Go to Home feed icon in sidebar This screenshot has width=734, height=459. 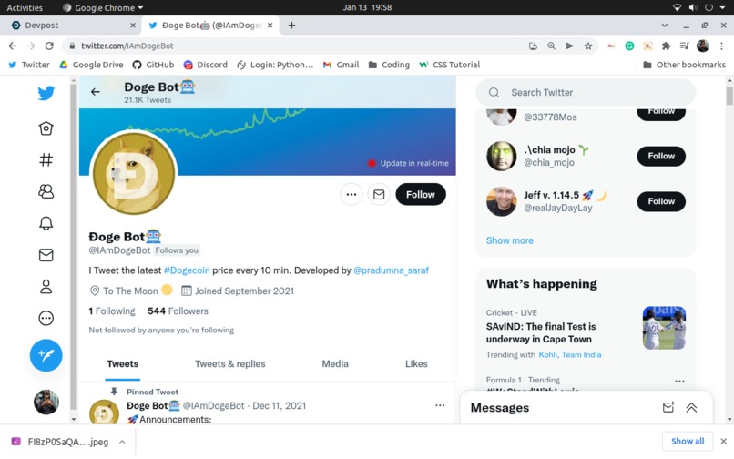point(46,127)
